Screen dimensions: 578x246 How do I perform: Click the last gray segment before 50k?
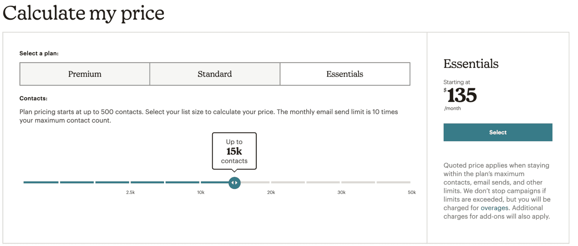(x=393, y=182)
